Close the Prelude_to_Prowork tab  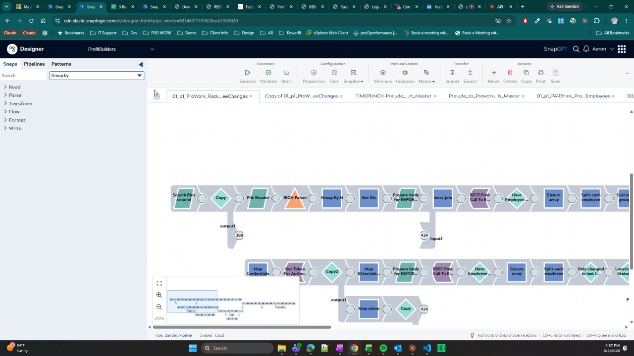pyautogui.click(x=524, y=96)
